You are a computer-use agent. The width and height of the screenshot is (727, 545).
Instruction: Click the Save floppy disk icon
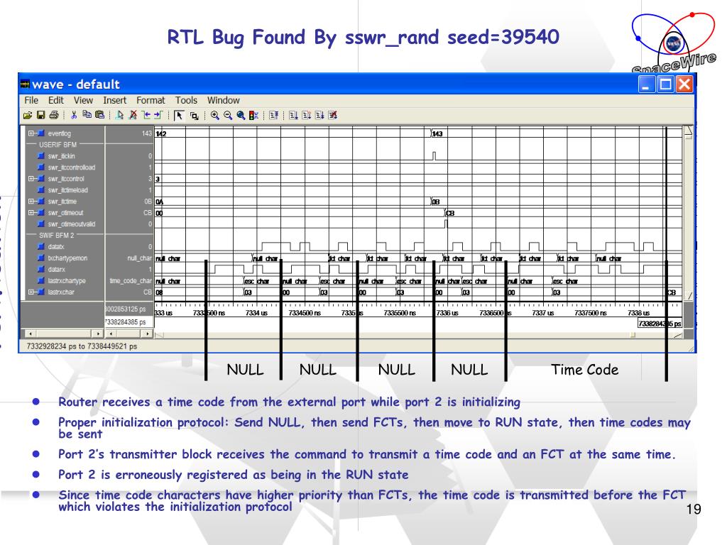point(40,115)
